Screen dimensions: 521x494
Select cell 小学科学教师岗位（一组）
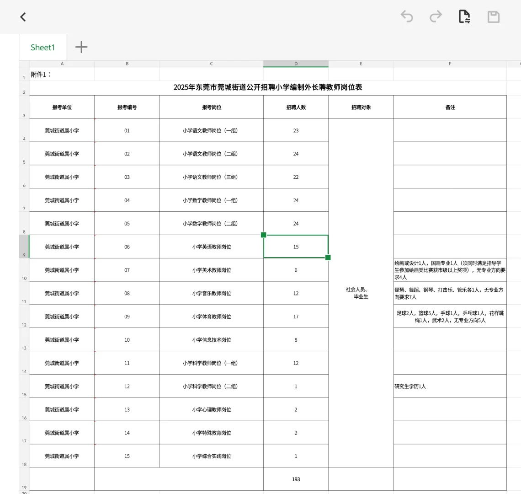pos(211,363)
